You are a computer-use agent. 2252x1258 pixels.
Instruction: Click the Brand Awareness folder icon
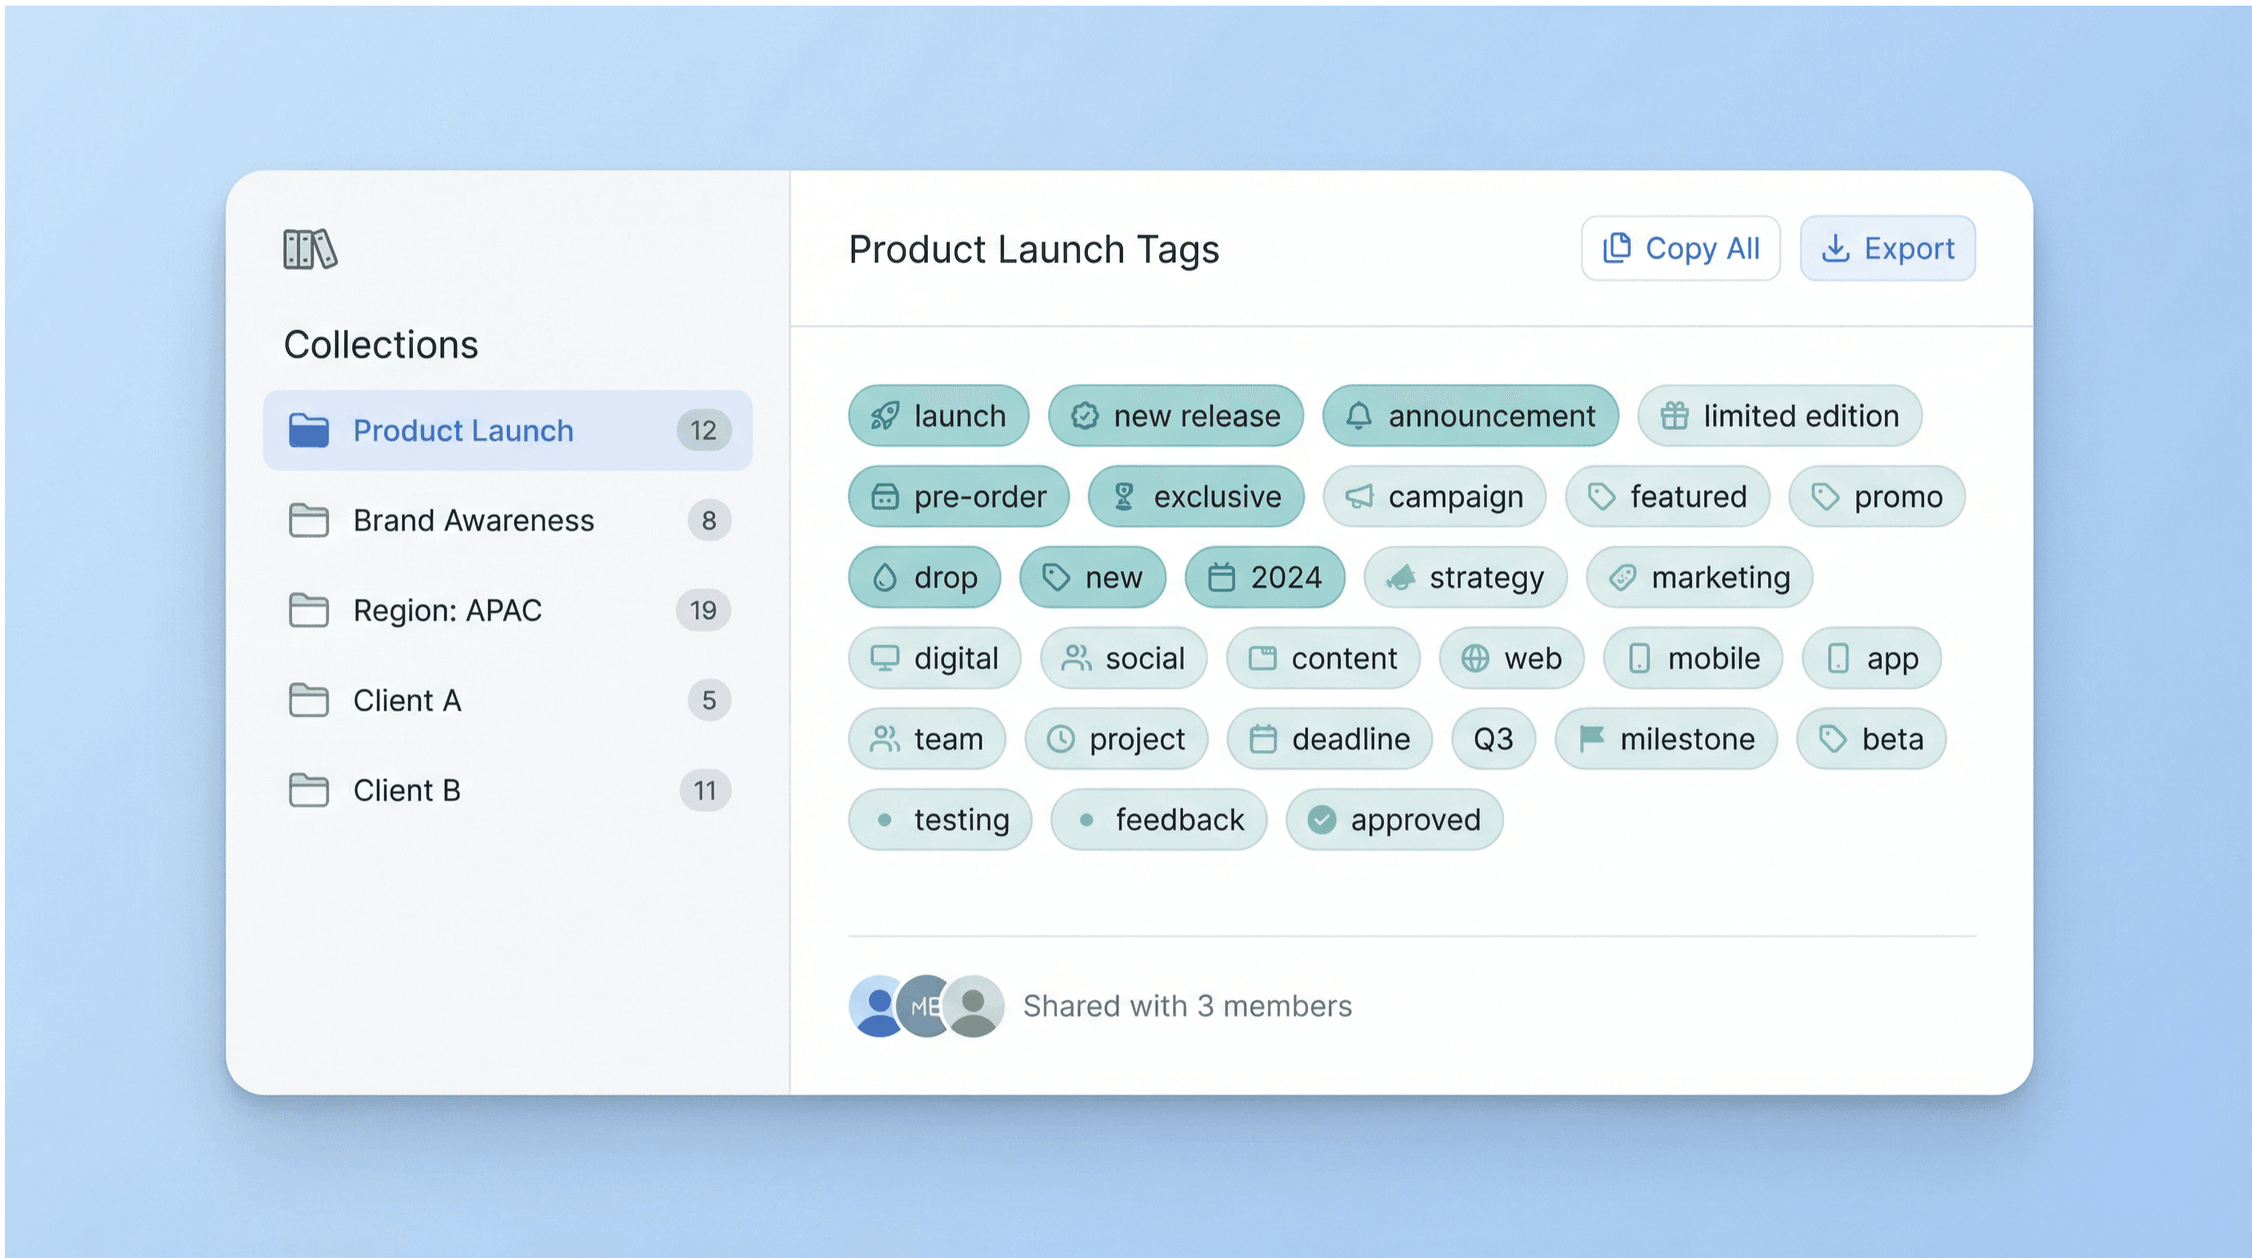[309, 520]
